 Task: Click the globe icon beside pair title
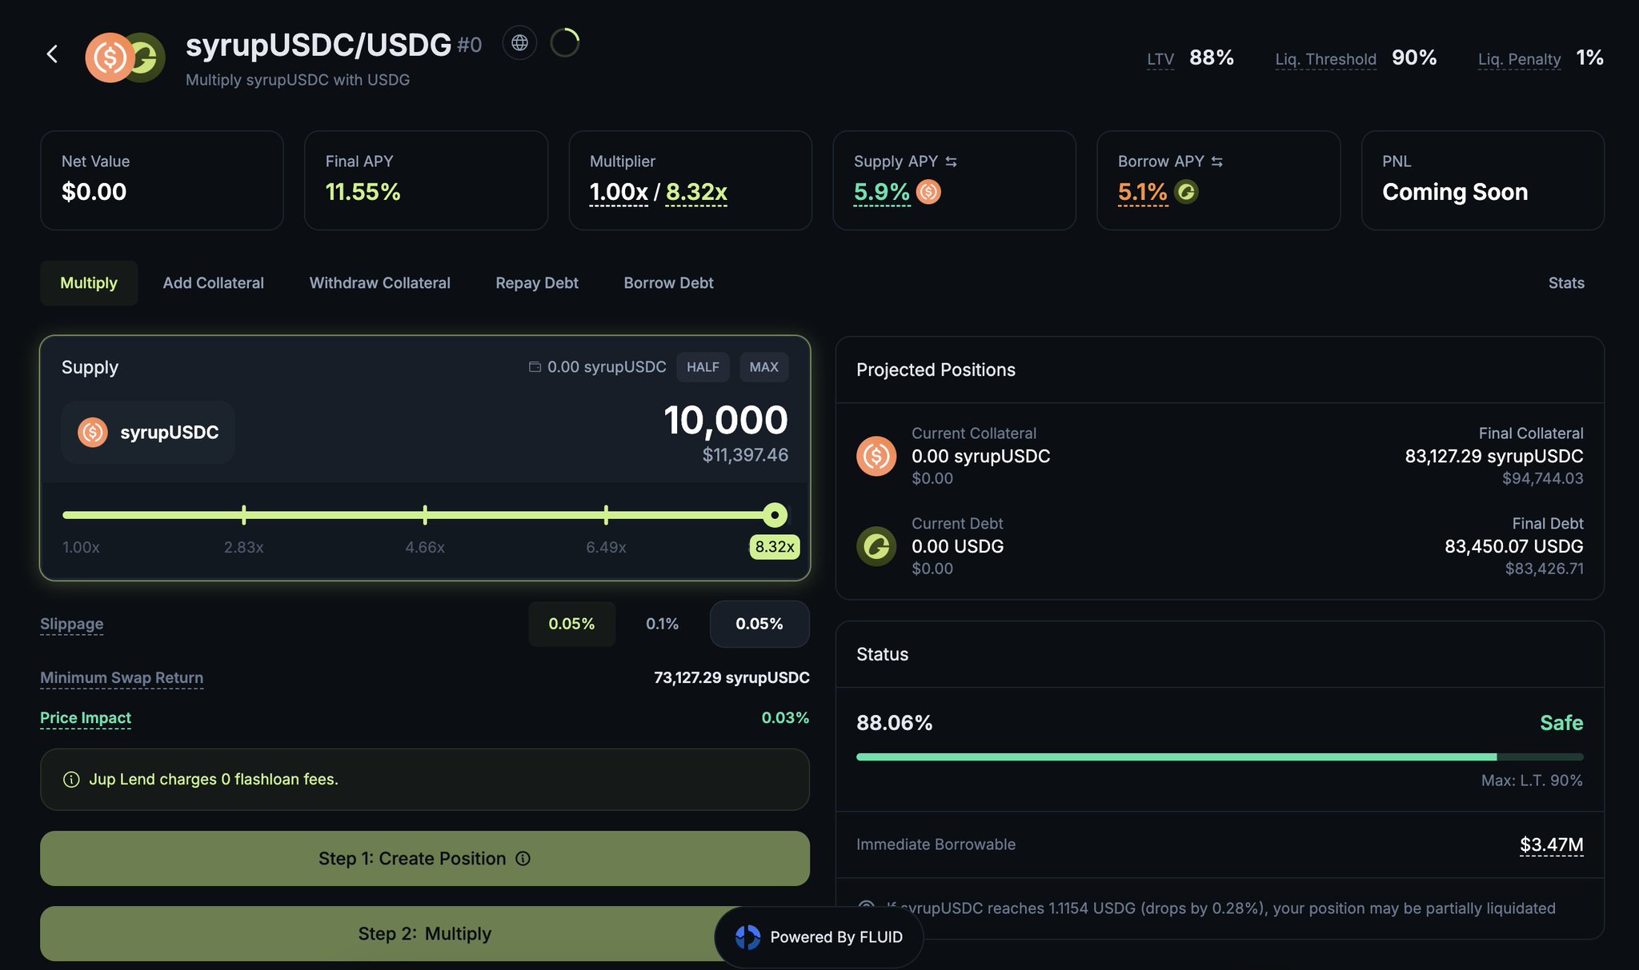[x=519, y=43]
